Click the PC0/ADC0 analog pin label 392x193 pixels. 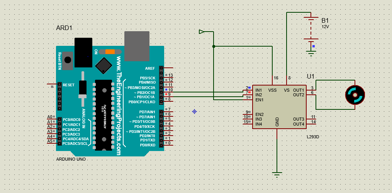[x=71, y=120]
